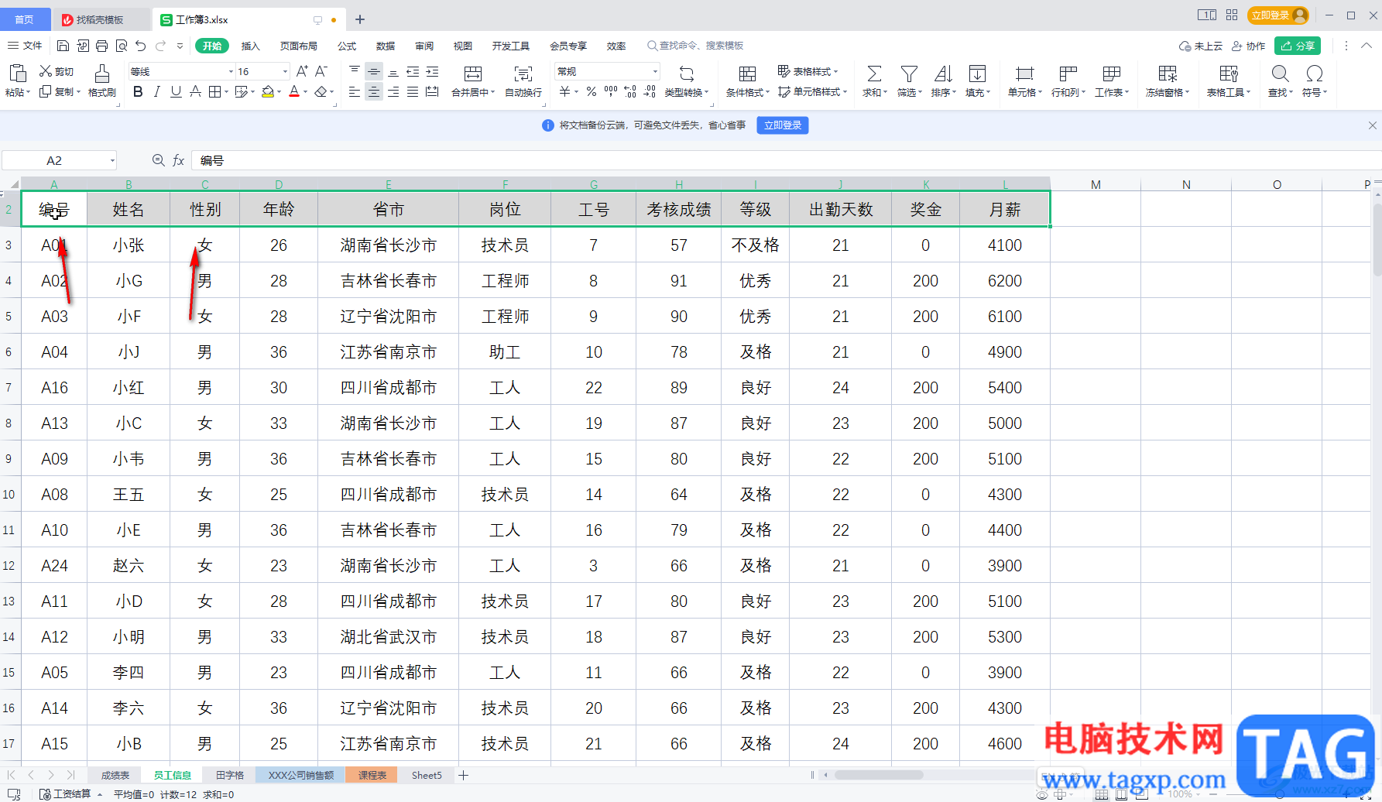Open the fill color swatch button

267,92
